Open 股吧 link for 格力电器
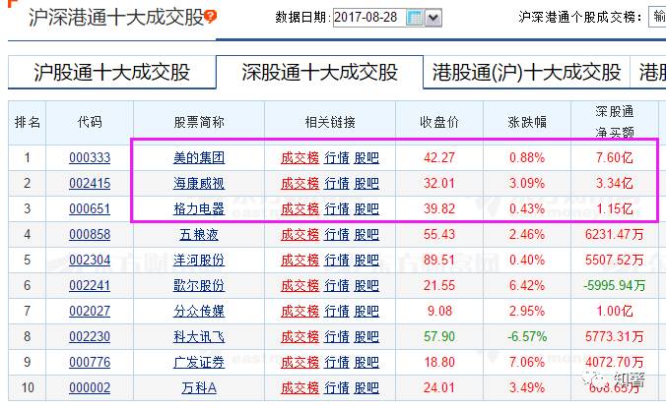 click(x=366, y=208)
